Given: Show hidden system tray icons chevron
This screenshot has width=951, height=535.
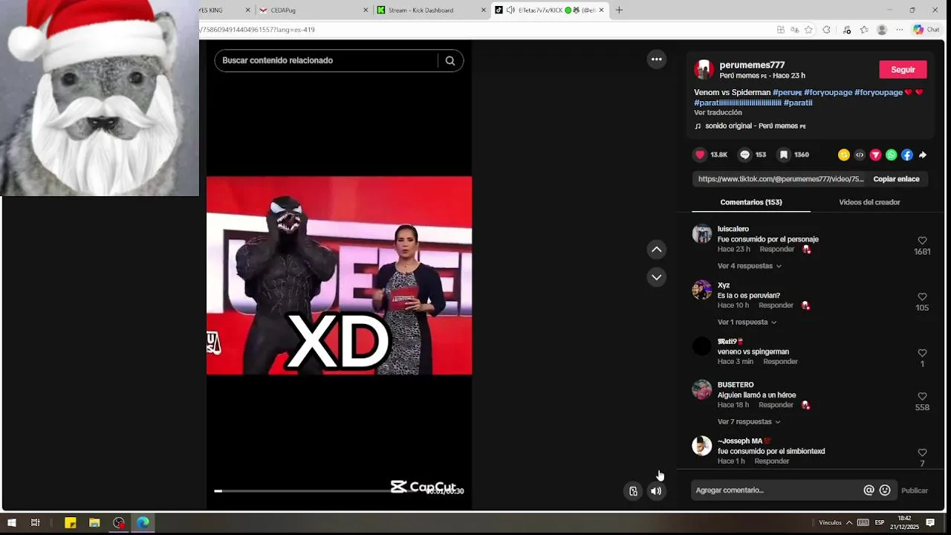Looking at the screenshot, I should point(849,523).
